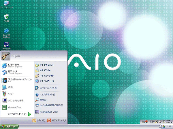Expand すべてのプログラム (All Programs)

(x=19, y=114)
